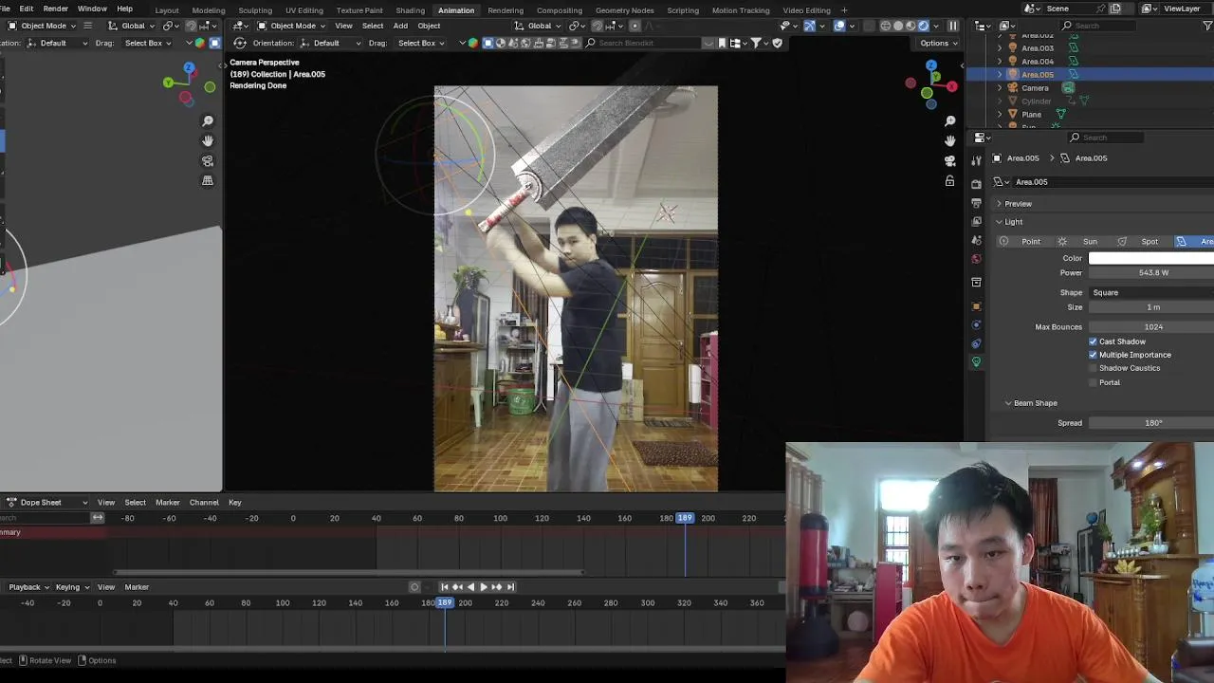
Task: Click the zoom magnifier in the right viewport
Action: point(950,120)
